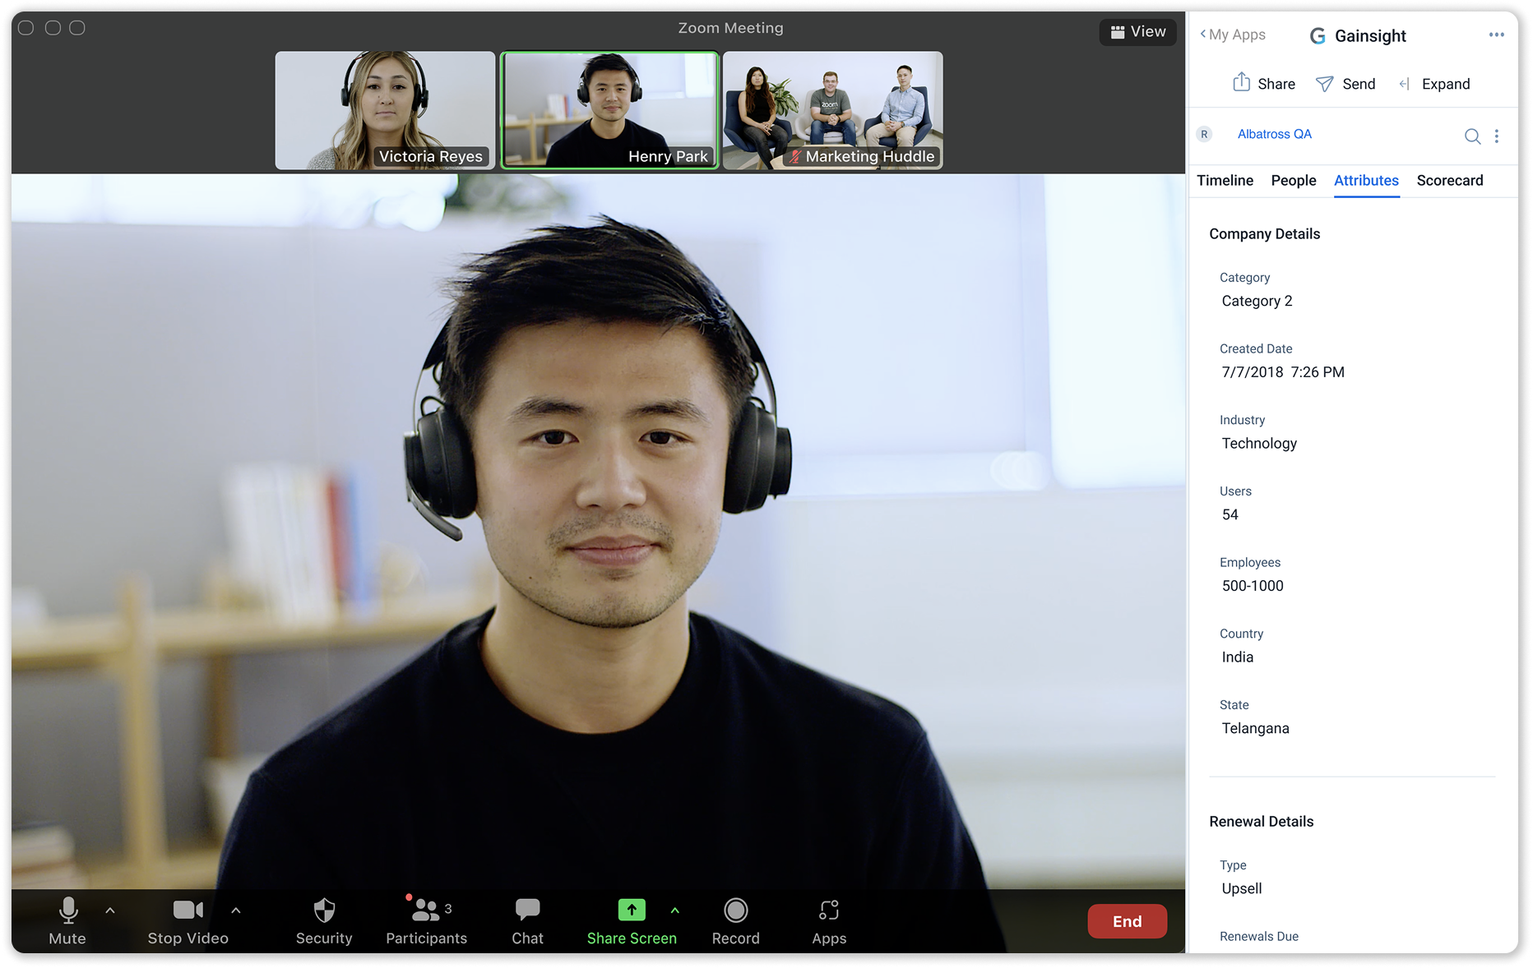This screenshot has width=1533, height=968.
Task: Click the Type value Upsell
Action: click(1241, 888)
